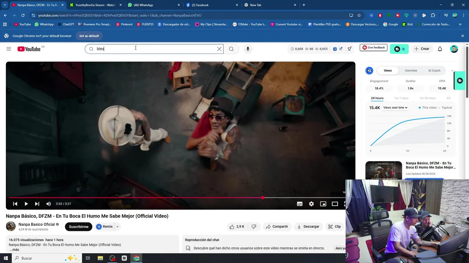
Task: Click Give feedback button
Action: (x=373, y=47)
